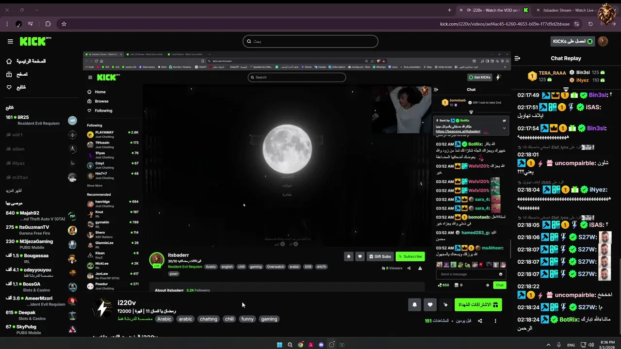
Task: Click the gifted subs button الاشتراكات المهداة
Action: [x=478, y=305]
